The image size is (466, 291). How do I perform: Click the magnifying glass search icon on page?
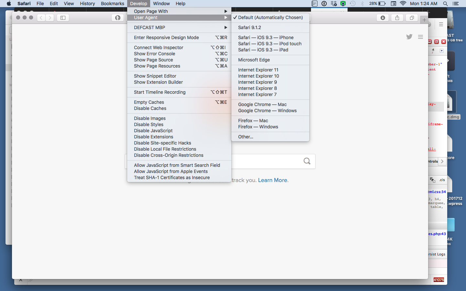tap(307, 161)
